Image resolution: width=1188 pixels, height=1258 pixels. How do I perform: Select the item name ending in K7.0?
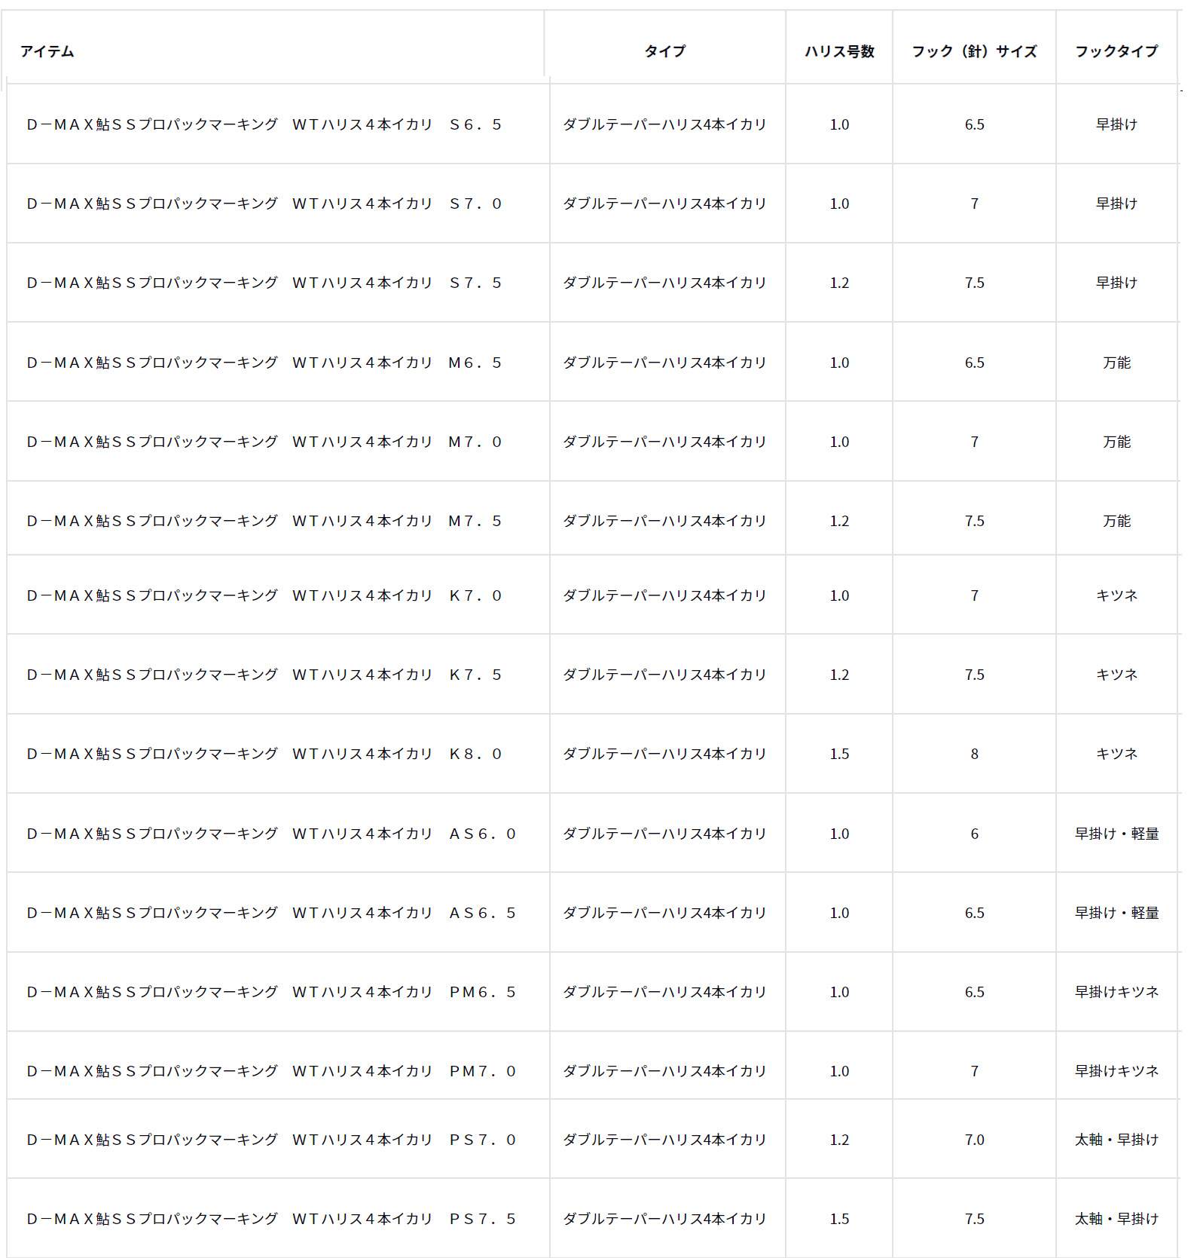click(264, 595)
